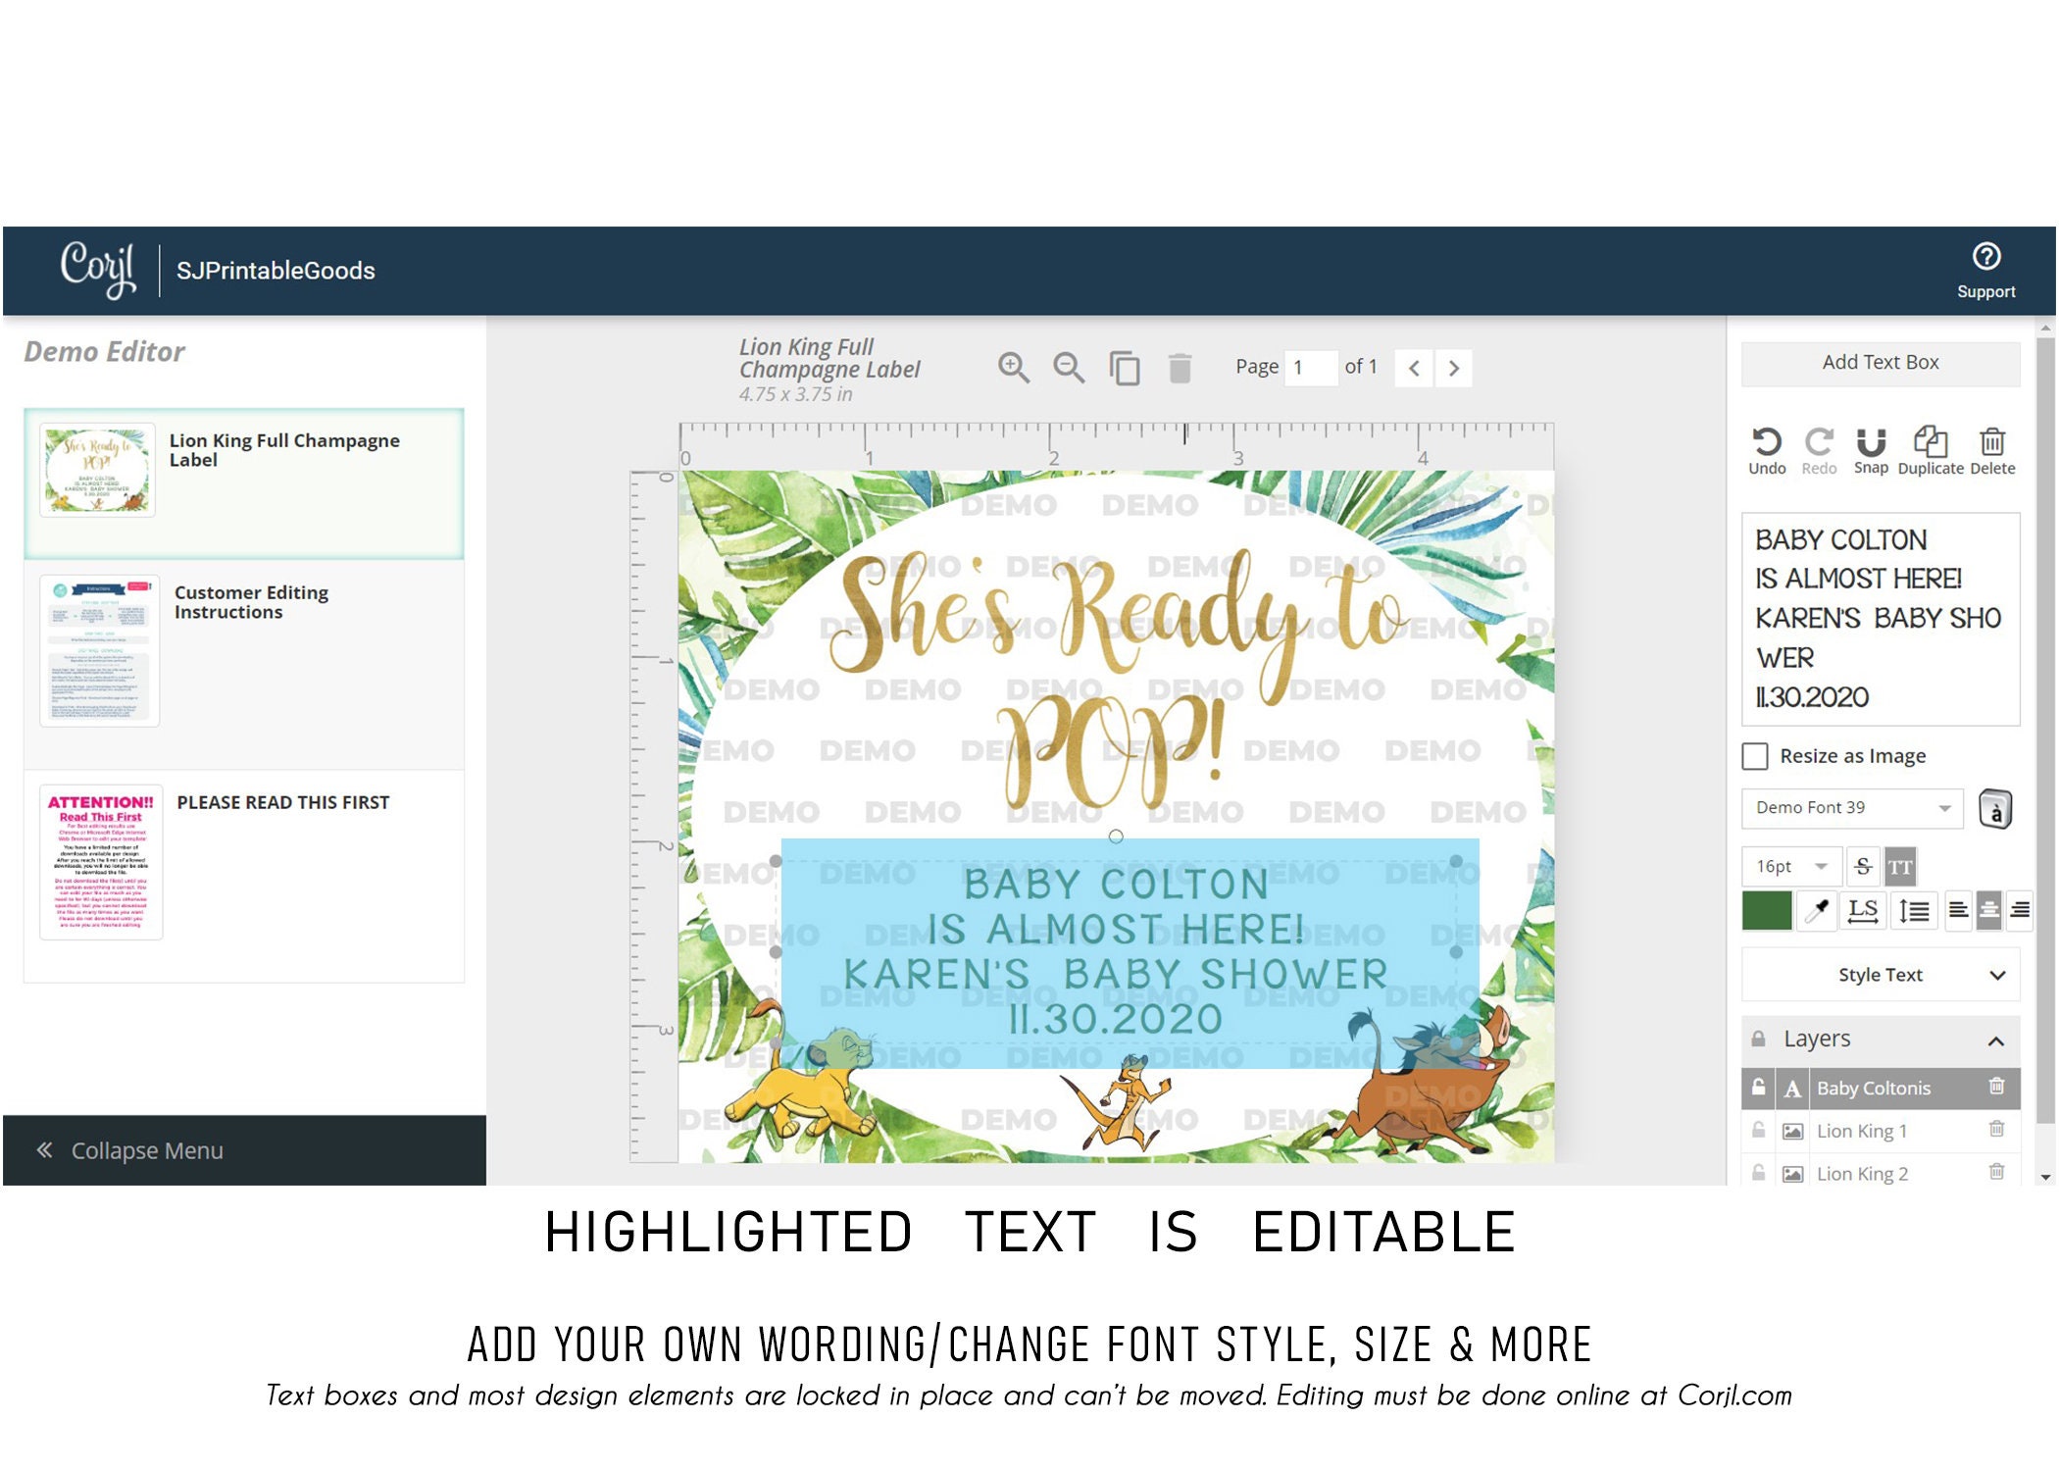Viewport: 2059px width, 1471px height.
Task: Click the Undo arrow icon
Action: click(1767, 442)
